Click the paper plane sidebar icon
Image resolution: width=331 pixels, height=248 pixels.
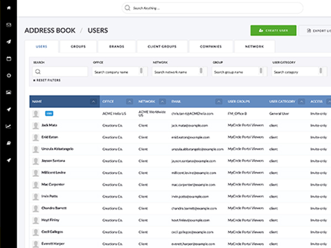9,41
